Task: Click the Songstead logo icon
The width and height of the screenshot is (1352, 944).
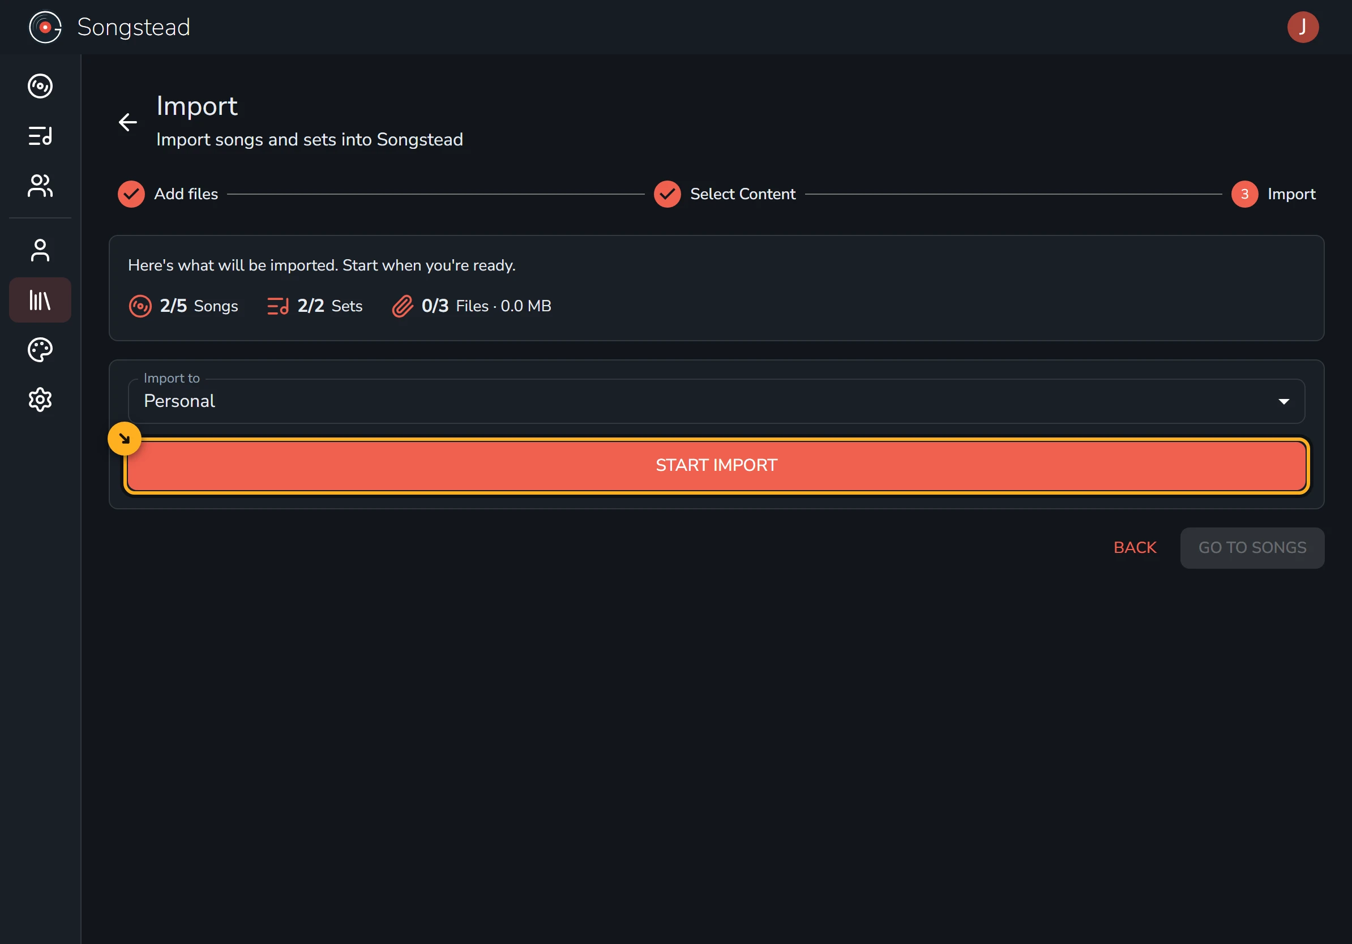Action: click(45, 27)
